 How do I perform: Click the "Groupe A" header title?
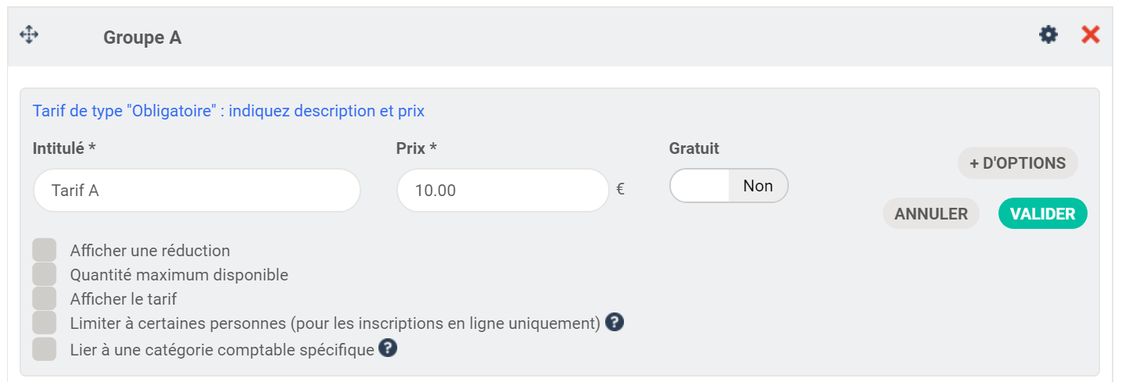[142, 37]
